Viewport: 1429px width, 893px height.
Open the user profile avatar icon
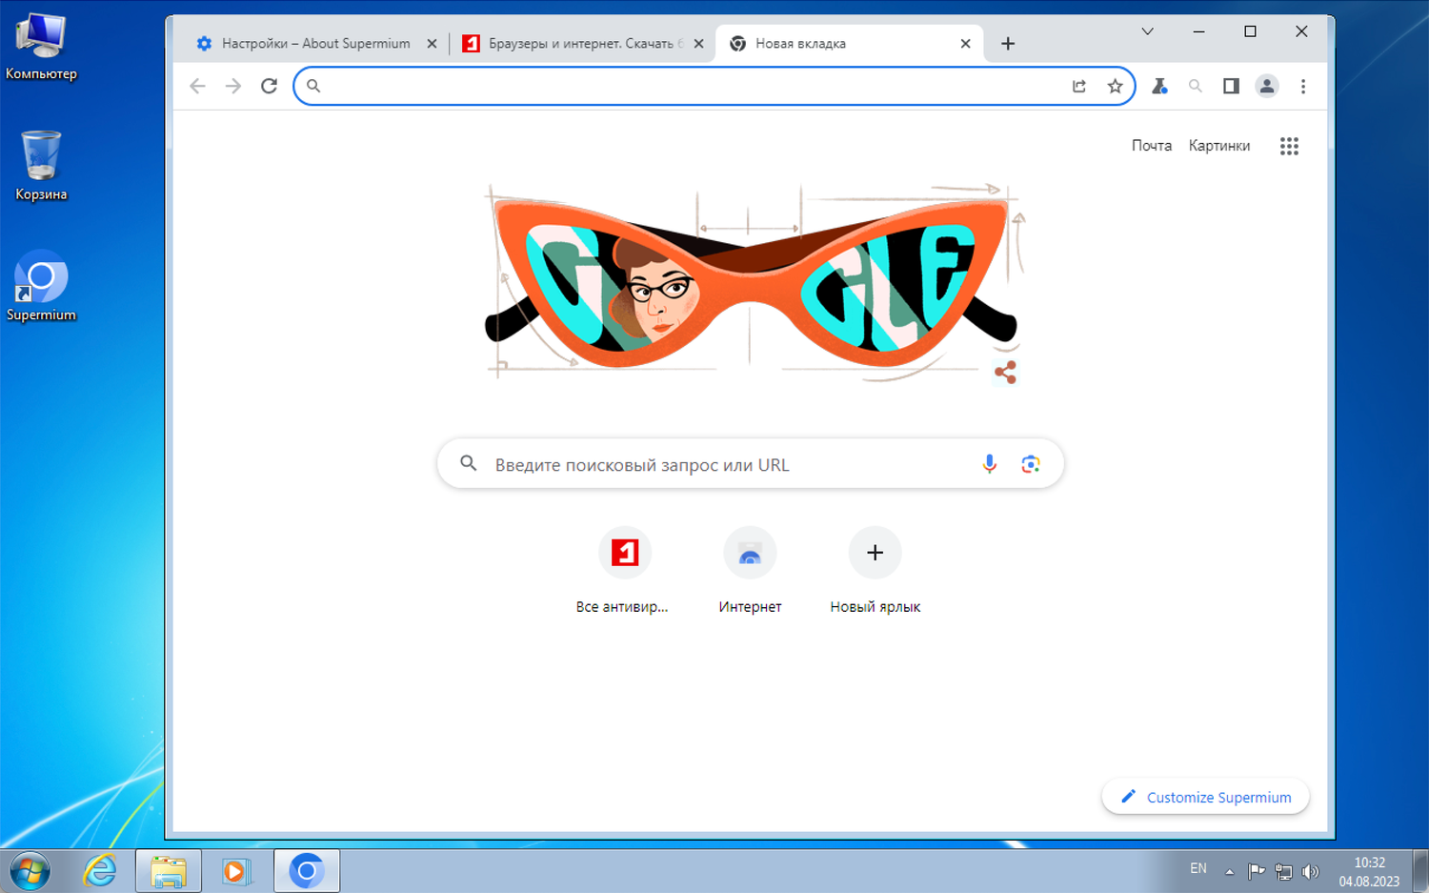click(x=1266, y=86)
